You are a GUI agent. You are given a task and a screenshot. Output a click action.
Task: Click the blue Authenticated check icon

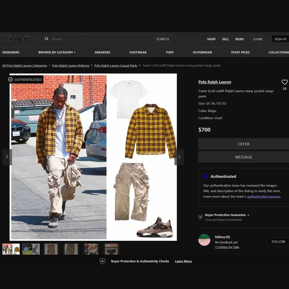coord(206,176)
